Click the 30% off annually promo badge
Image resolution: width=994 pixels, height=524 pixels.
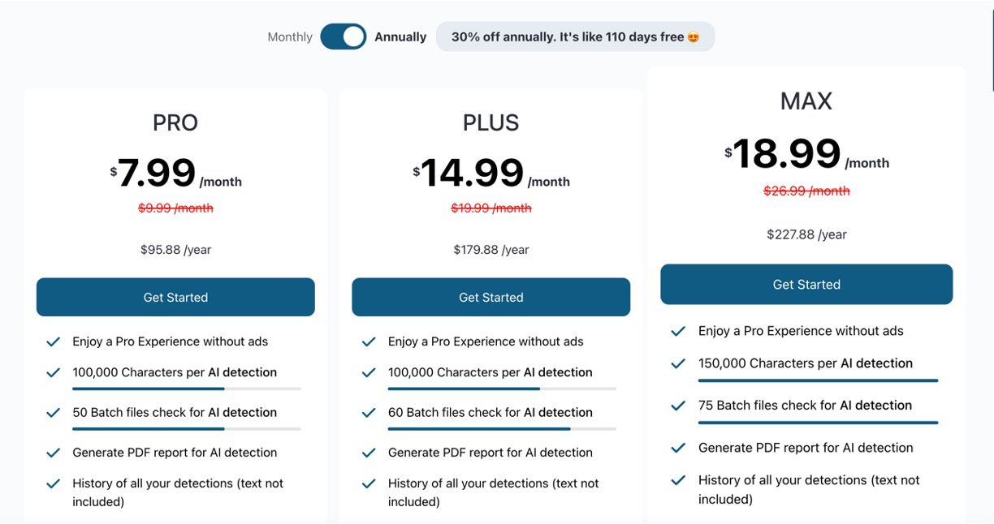coord(575,37)
